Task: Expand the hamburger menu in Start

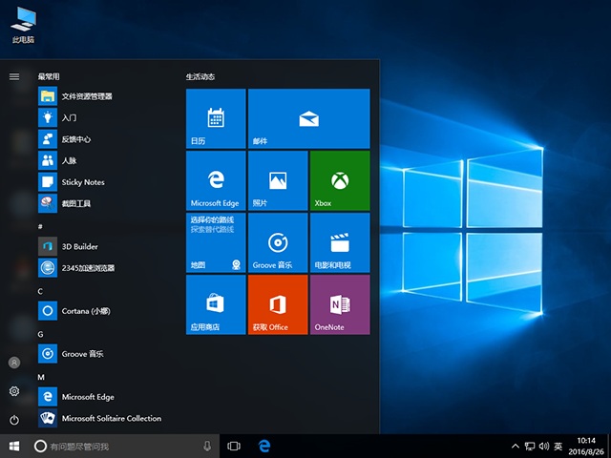Action: [14, 76]
